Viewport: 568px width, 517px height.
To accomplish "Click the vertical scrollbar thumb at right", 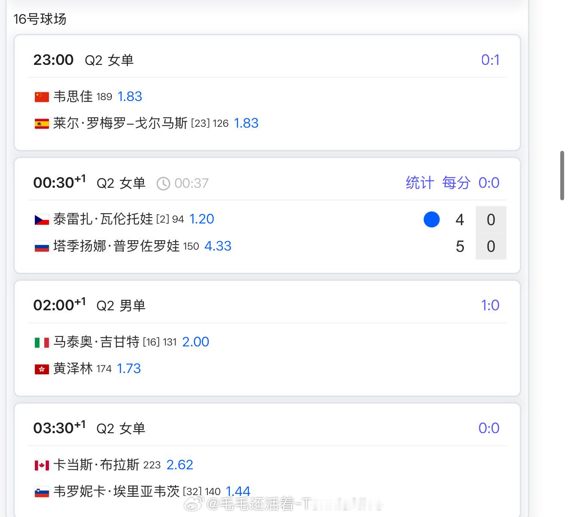I will click(x=562, y=175).
